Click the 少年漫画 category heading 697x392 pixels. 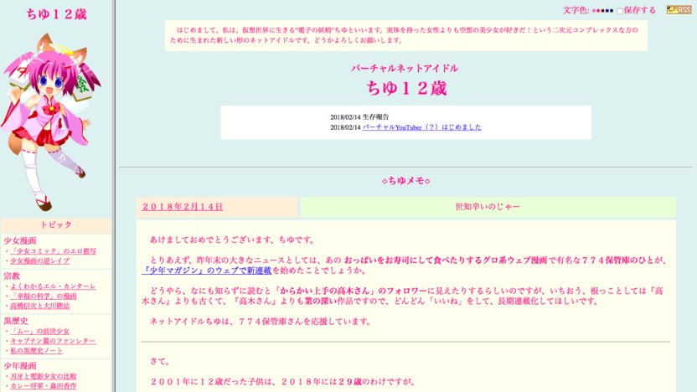pyautogui.click(x=20, y=366)
